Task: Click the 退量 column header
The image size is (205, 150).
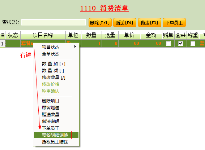Action: [x=110, y=35]
